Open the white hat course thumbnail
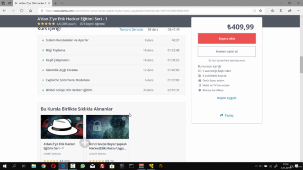Image resolution: width=303 pixels, height=170 pixels. pos(62,127)
